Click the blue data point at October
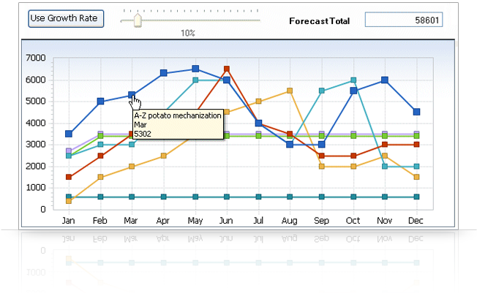477x293 pixels. pyautogui.click(x=353, y=91)
